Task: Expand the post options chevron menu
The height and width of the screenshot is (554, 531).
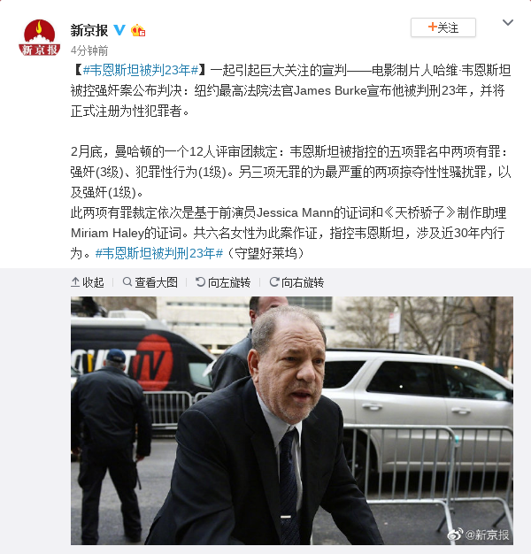Action: 508,23
